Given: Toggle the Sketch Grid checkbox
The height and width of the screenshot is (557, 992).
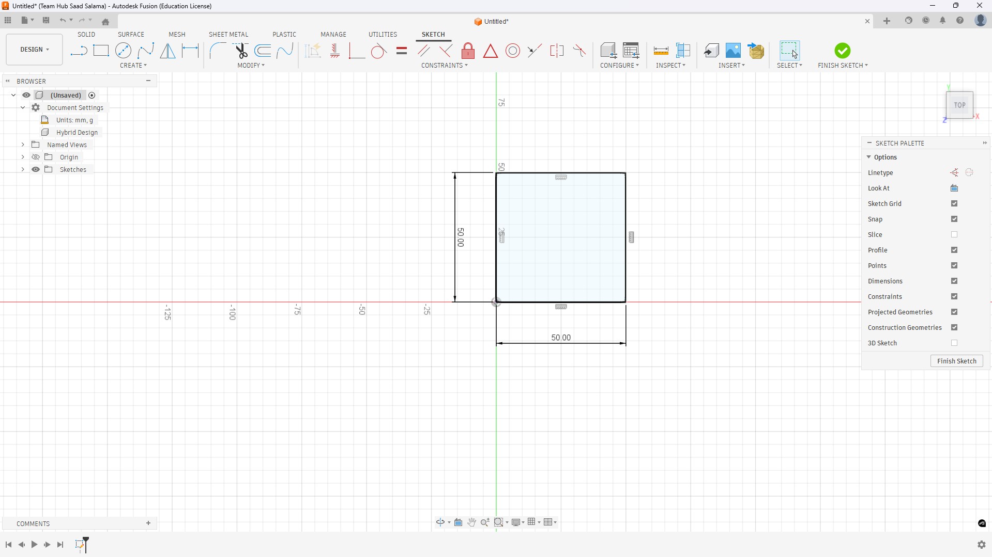Looking at the screenshot, I should coord(954,204).
